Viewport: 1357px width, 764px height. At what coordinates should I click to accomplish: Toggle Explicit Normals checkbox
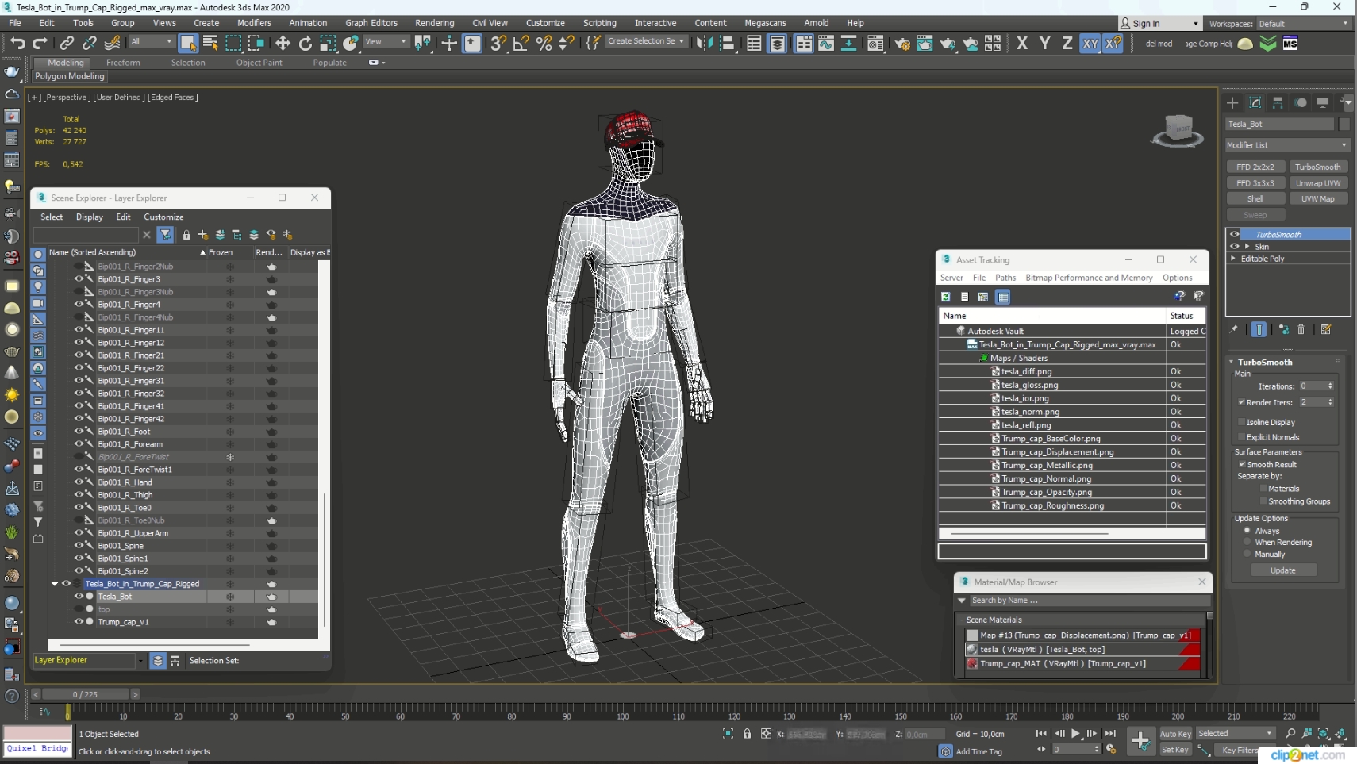(x=1242, y=437)
